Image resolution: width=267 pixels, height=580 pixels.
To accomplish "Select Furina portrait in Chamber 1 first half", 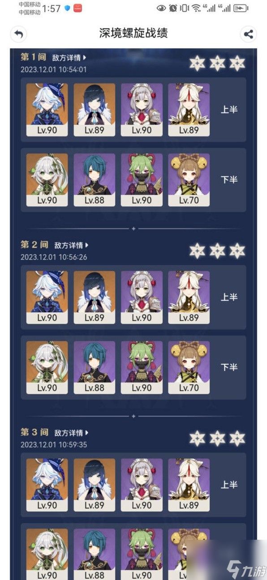I will click(x=47, y=110).
